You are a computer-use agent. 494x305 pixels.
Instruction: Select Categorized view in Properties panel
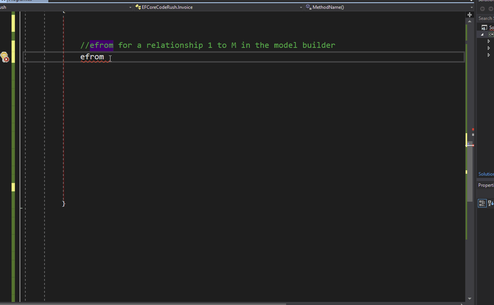click(482, 203)
